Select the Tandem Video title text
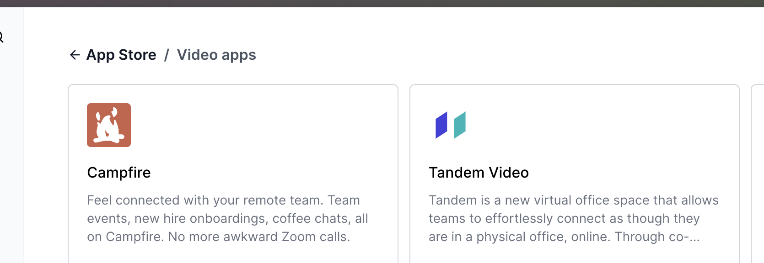The image size is (764, 263). click(x=479, y=173)
